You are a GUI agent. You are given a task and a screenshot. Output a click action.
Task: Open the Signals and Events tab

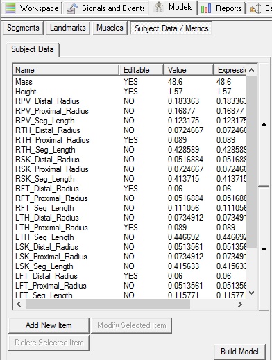pos(105,8)
